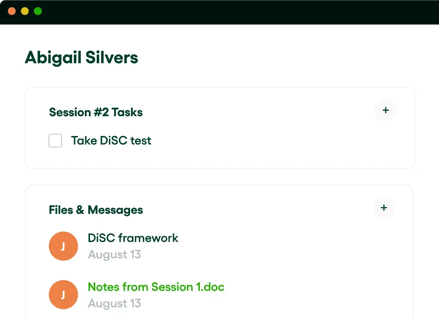Click the Notes from Session 1.doc list row
The height and width of the screenshot is (318, 439).
pyautogui.click(x=219, y=295)
